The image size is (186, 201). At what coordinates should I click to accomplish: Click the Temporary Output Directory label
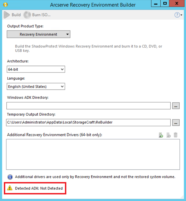click(31, 114)
